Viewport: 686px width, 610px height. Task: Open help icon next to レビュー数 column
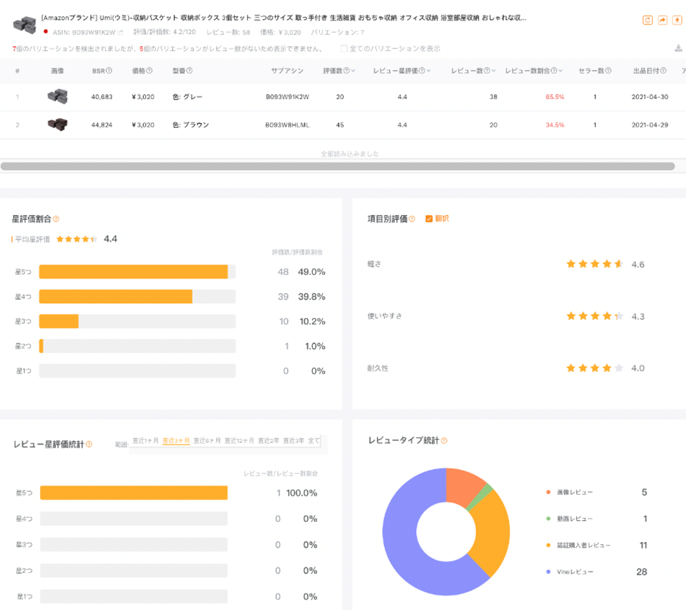click(x=487, y=71)
